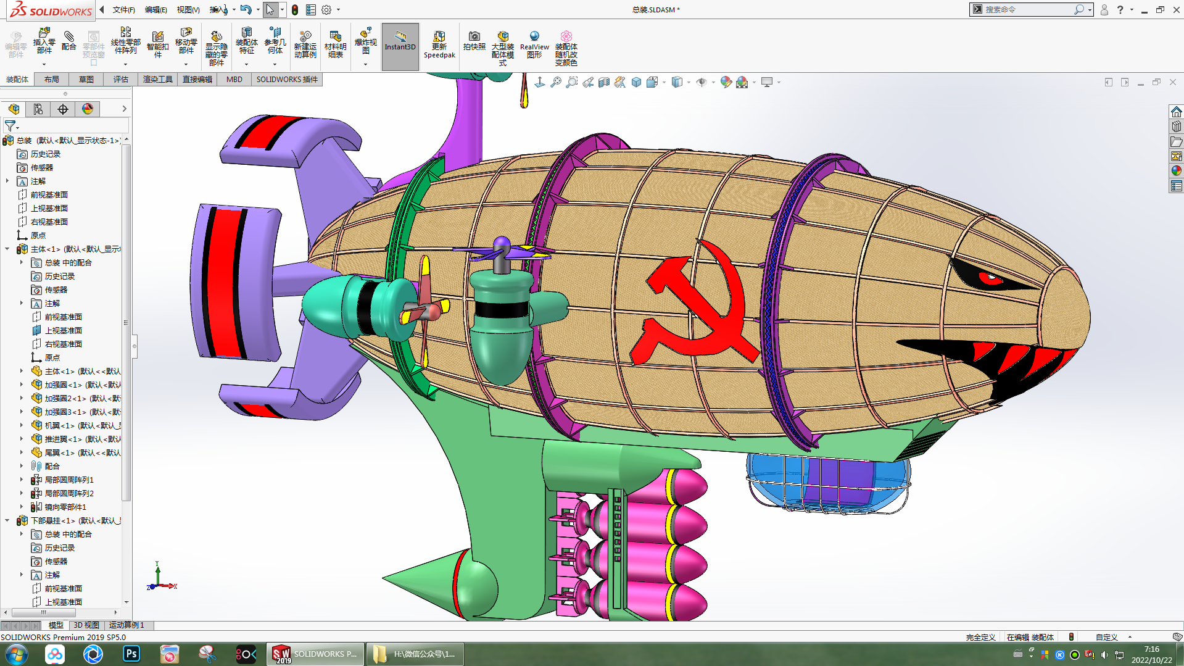1184x666 pixels.
Task: Collapse the 下部悬挂<1> subassembly node
Action: 7,521
